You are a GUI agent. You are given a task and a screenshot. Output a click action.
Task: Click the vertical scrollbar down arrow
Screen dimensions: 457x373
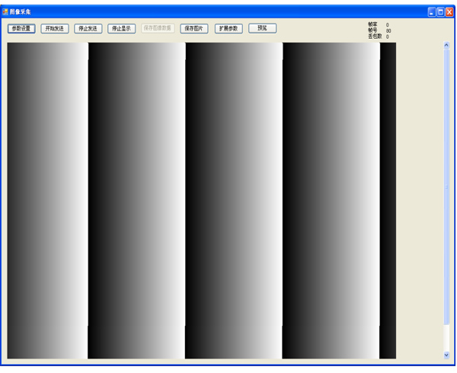[x=446, y=355]
